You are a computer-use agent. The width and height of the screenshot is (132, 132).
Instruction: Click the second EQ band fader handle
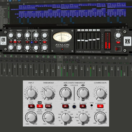(x=83, y=40)
